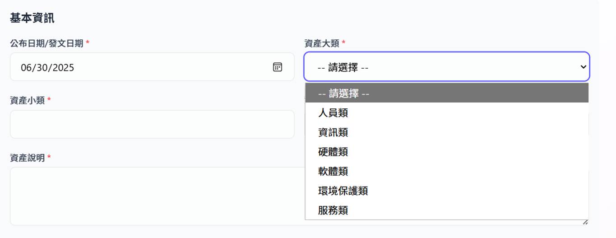Click the 公布日期/發文日期 label
Viewport: 616px width, 238px height.
pyautogui.click(x=46, y=43)
